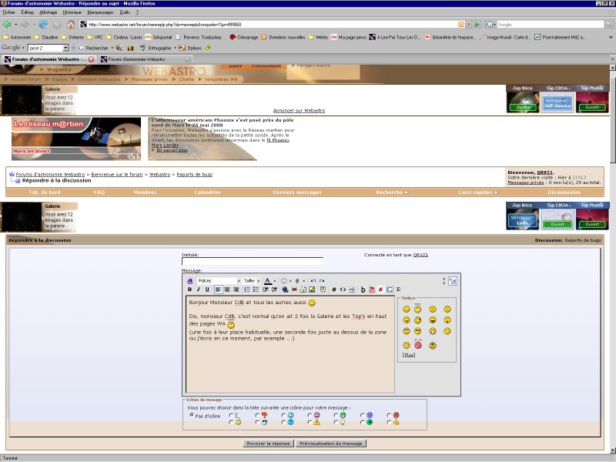Viewport: 616px width, 462px height.
Task: Click the [Plus] smileys link
Action: [409, 354]
